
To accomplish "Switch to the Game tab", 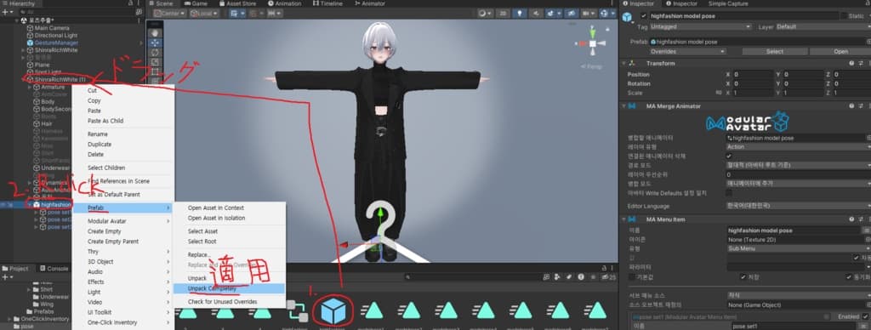I will pos(196,3).
